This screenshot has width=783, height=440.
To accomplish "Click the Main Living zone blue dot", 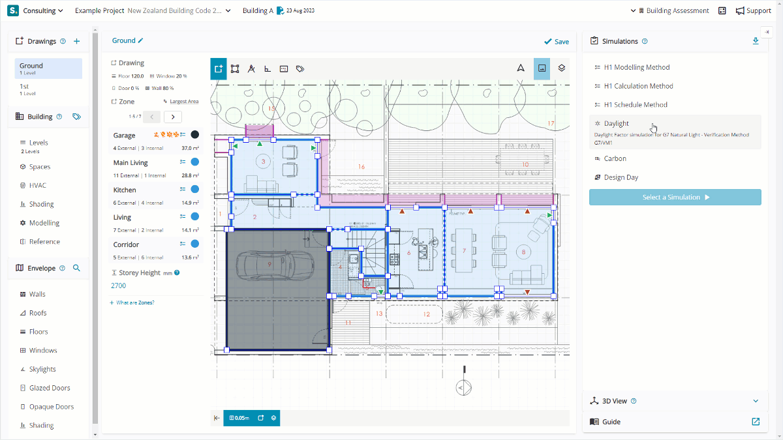I will (x=194, y=162).
